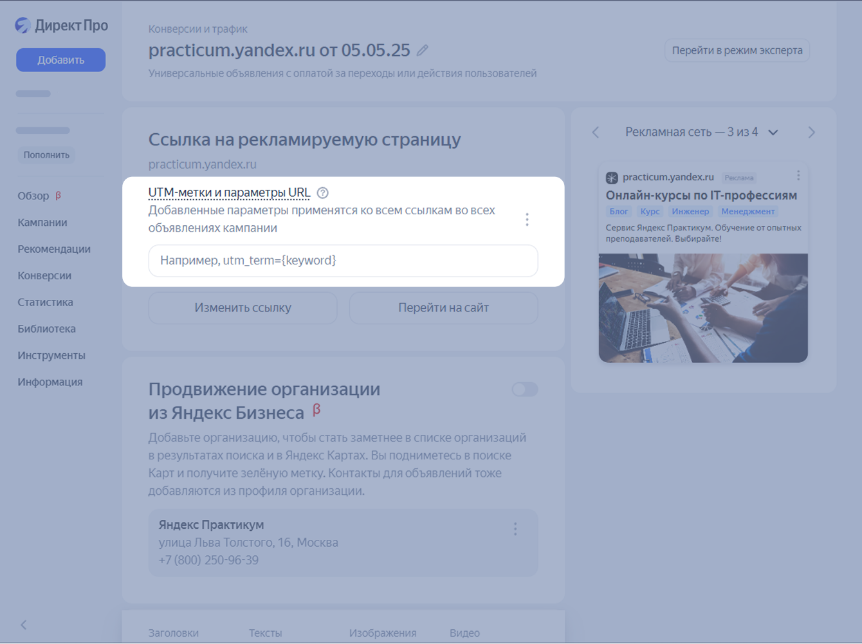Click the Курс quick link in ad preview
862x644 pixels.
pos(650,211)
